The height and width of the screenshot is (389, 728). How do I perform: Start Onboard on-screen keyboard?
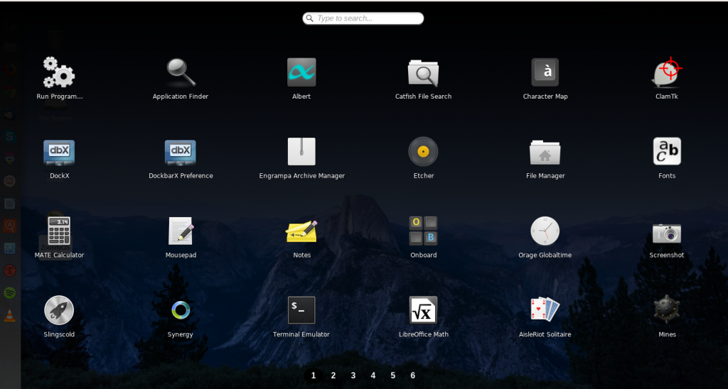click(424, 231)
